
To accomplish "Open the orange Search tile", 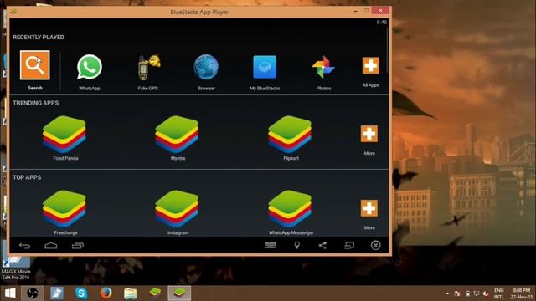I will 35,65.
